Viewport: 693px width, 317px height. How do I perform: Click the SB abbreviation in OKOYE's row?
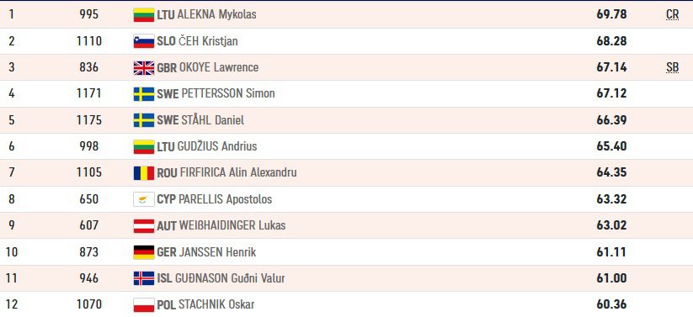[672, 67]
